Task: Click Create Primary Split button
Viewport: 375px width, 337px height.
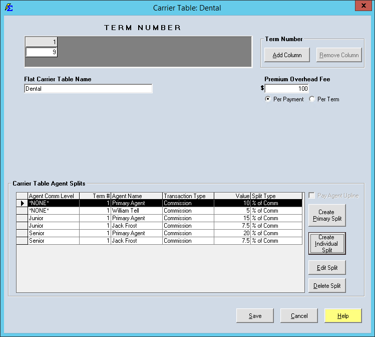Action: coord(327,215)
